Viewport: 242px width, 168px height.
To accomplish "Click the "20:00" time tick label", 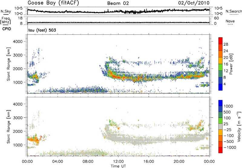I will (x=179, y=162).
